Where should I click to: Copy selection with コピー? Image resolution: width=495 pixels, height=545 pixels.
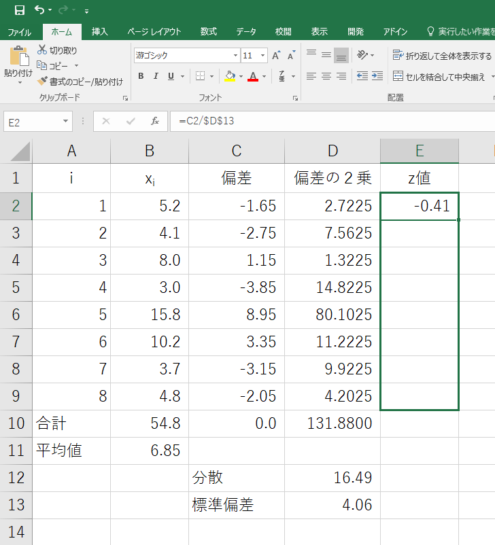[53, 65]
